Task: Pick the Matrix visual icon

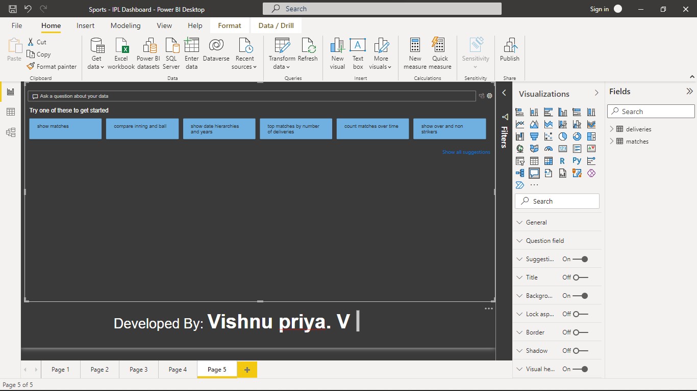Action: (x=549, y=161)
